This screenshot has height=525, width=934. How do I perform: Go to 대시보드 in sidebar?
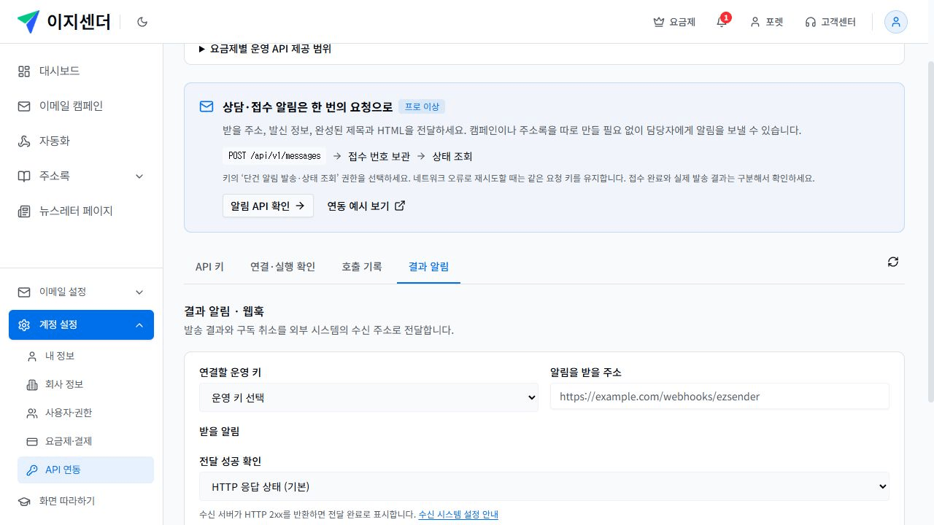click(81, 71)
